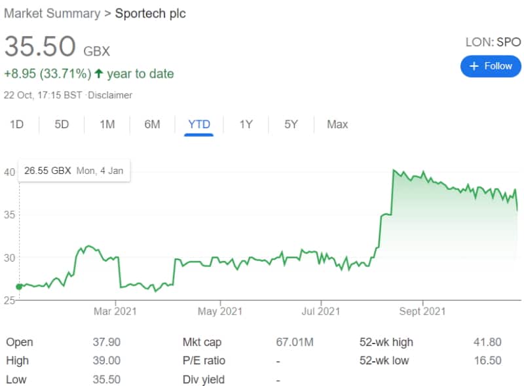524x386 pixels.
Task: Click the Mar 2021 axis label
Action: tap(115, 311)
